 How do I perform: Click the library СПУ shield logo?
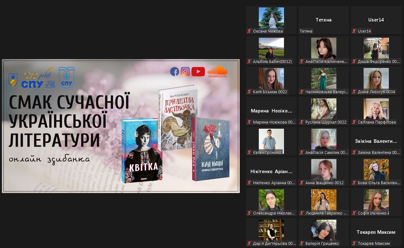tap(67, 77)
